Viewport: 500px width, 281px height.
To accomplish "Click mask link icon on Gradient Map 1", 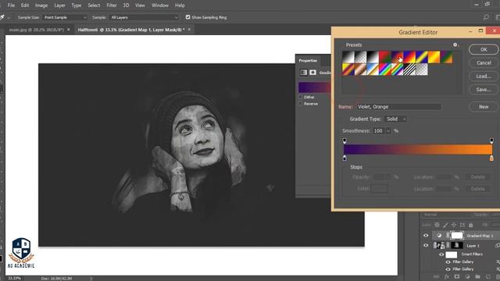I will [448, 236].
